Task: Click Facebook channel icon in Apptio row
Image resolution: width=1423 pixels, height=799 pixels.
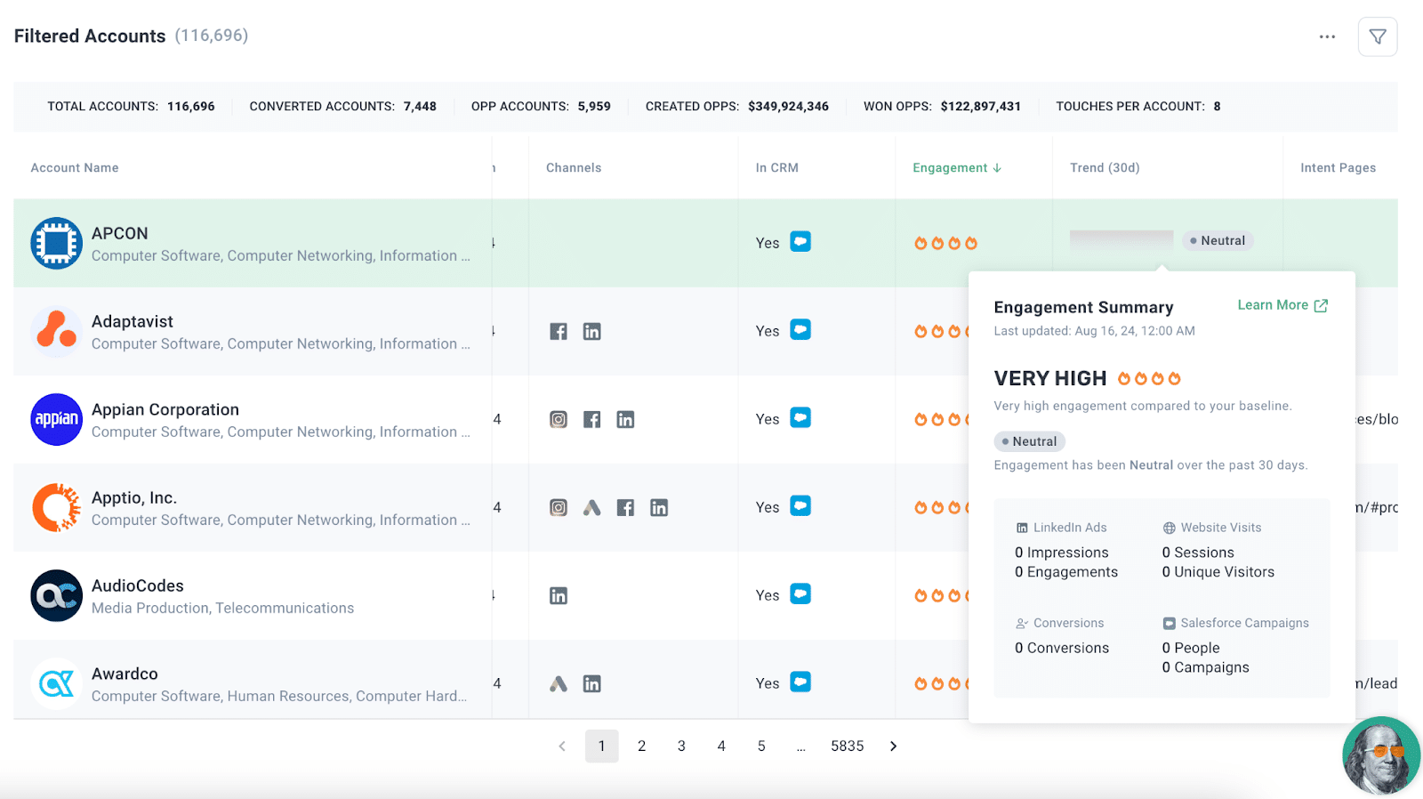Action: [x=625, y=508]
